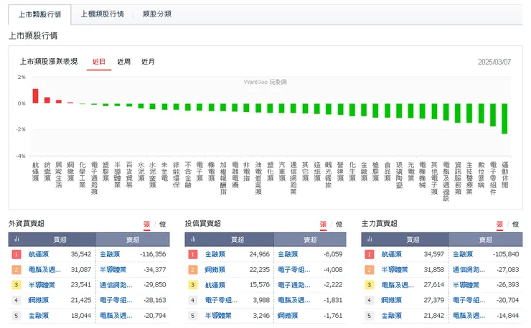
Task: Click the green 金融類 bar in chart
Action: (x=364, y=110)
